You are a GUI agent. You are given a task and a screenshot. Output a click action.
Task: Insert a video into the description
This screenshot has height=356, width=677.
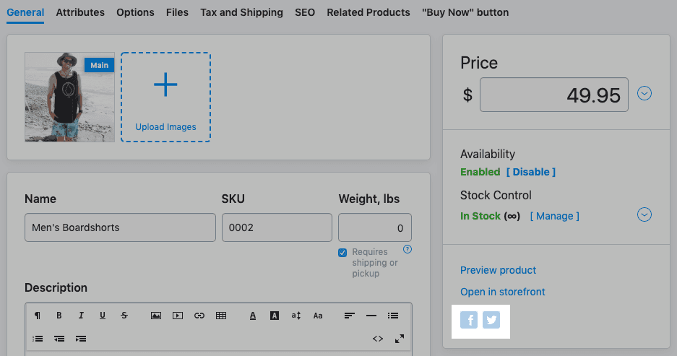click(x=178, y=316)
